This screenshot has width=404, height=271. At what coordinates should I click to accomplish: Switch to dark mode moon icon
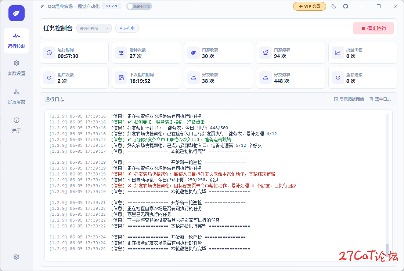pyautogui.click(x=333, y=6)
